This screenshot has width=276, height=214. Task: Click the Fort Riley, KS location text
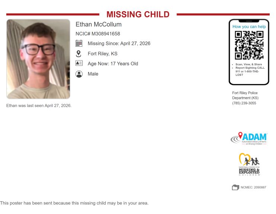[x=103, y=54]
